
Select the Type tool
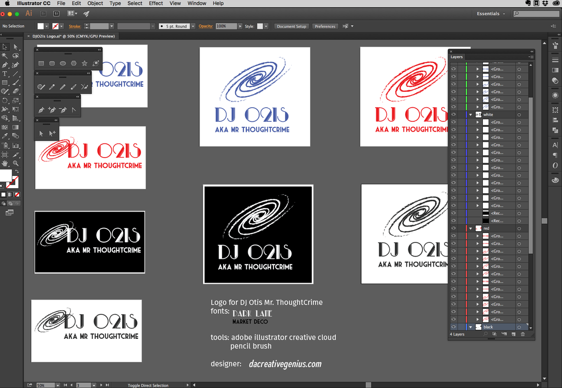pos(5,74)
